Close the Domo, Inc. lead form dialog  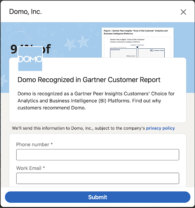tap(183, 12)
